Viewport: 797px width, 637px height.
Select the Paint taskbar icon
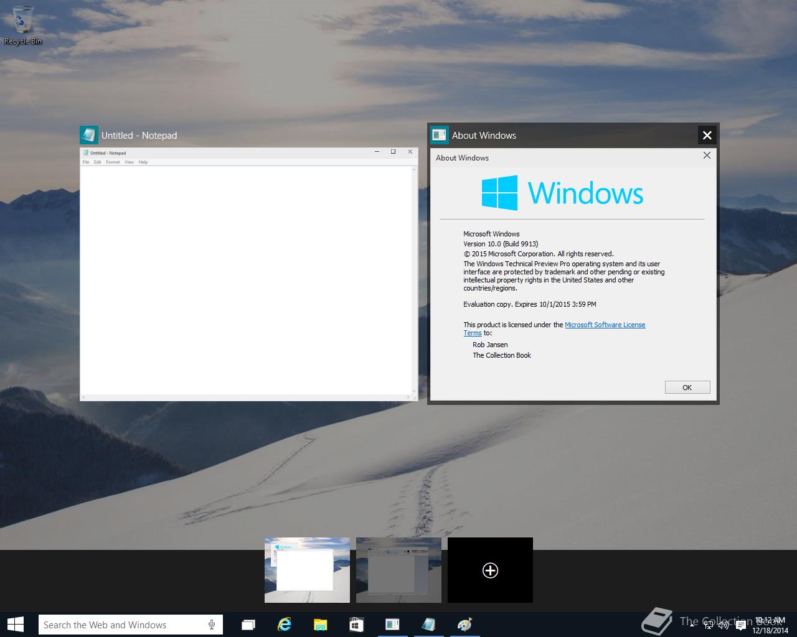pyautogui.click(x=465, y=625)
